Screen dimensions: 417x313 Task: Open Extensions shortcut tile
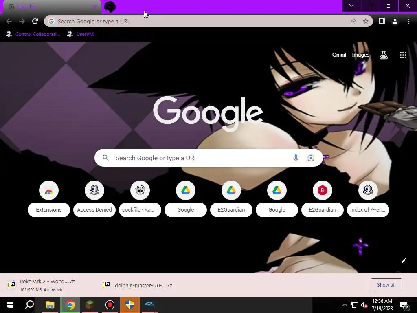[x=49, y=199]
